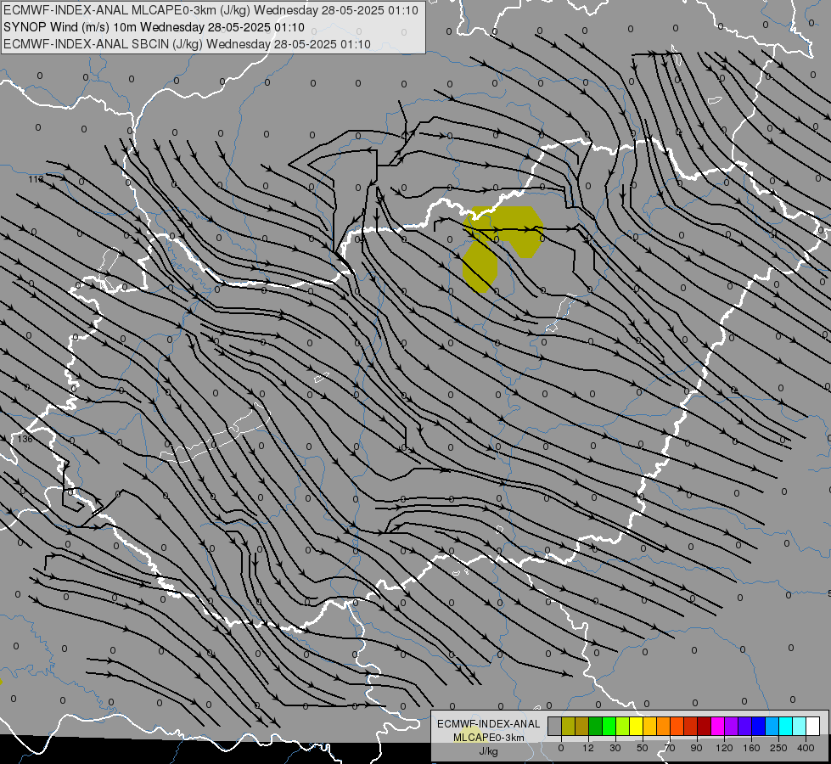Select the legend tick value 90
Image resolution: width=831 pixels, height=764 pixels.
696,748
